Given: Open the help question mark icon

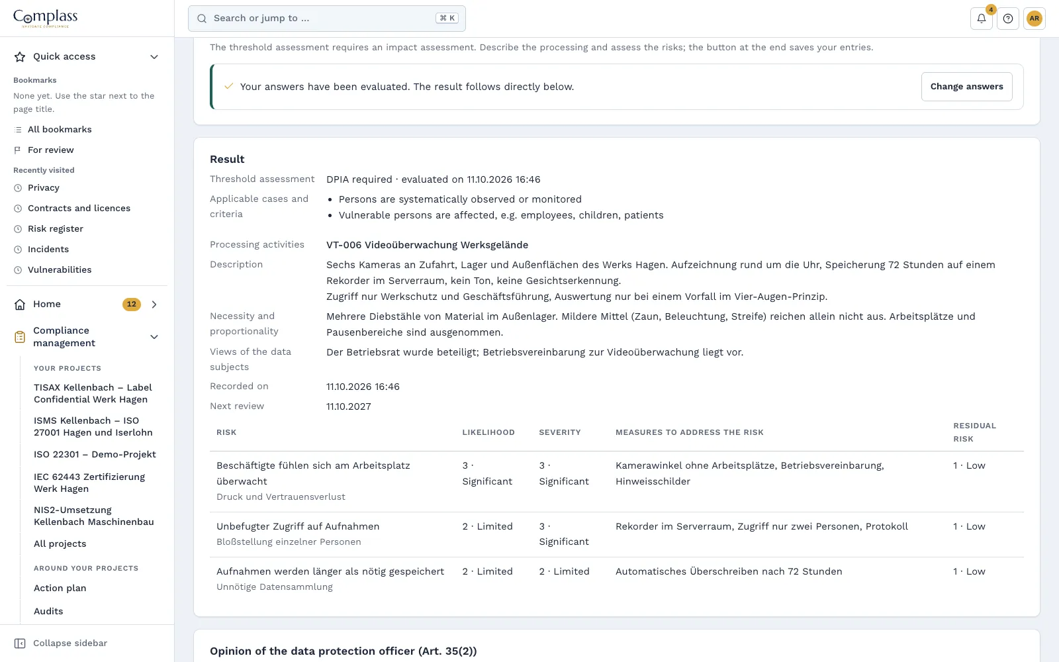Looking at the screenshot, I should point(1008,19).
